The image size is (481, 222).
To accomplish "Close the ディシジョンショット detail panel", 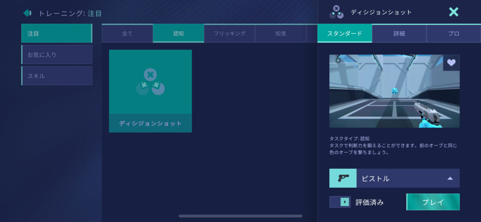I will click(453, 12).
